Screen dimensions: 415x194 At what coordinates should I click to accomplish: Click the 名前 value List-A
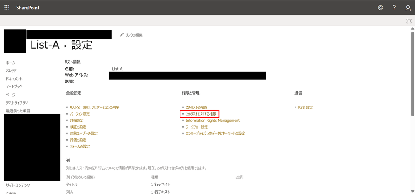117,69
